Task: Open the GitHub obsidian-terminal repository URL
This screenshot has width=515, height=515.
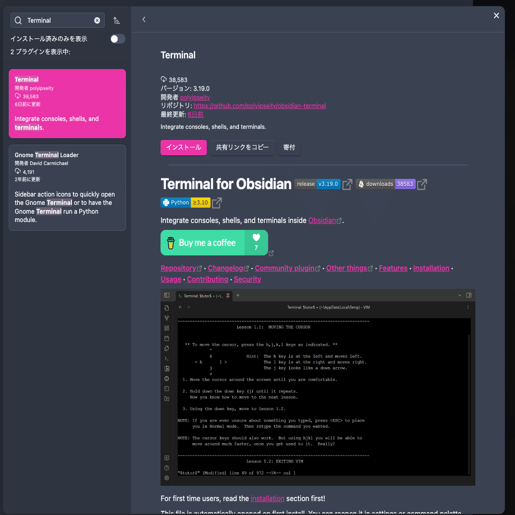Action: coord(260,106)
